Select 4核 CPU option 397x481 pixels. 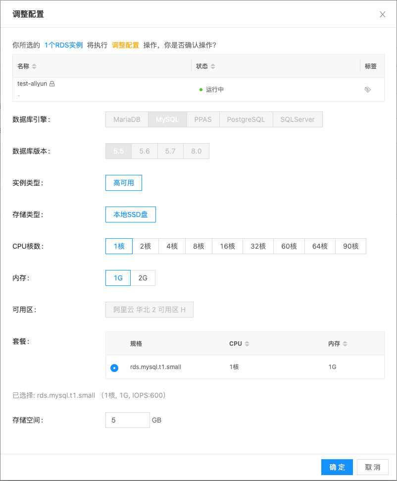point(172,246)
